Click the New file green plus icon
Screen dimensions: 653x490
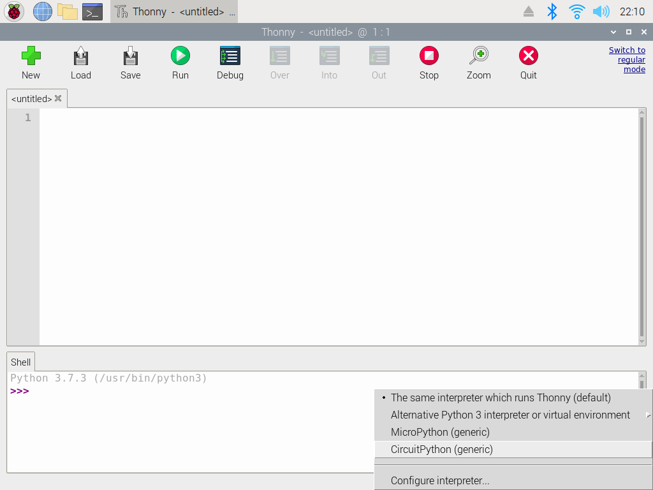(x=31, y=56)
